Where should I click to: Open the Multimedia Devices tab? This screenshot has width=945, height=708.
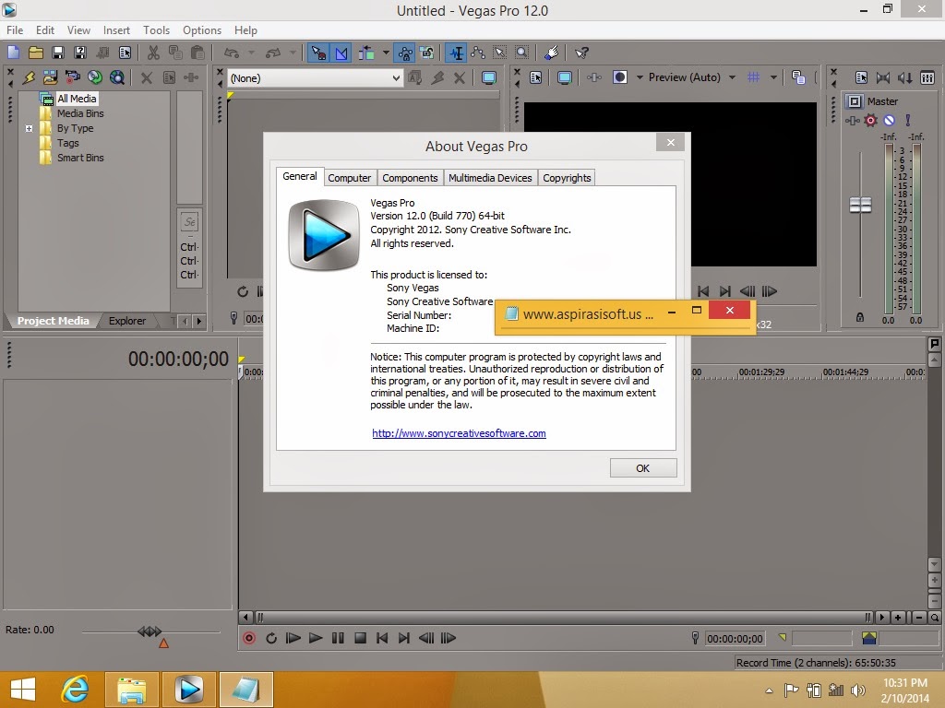tap(490, 178)
